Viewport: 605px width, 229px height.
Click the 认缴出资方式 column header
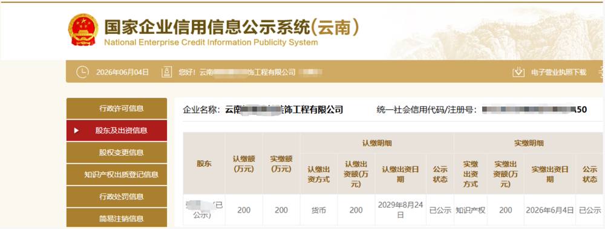(319, 174)
